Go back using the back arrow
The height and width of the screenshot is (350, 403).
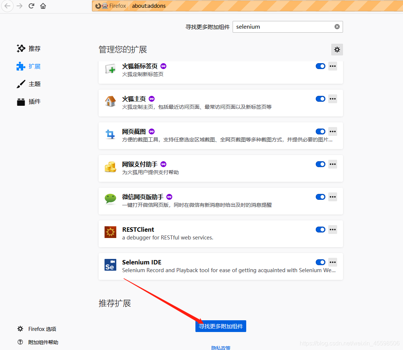coord(7,6)
